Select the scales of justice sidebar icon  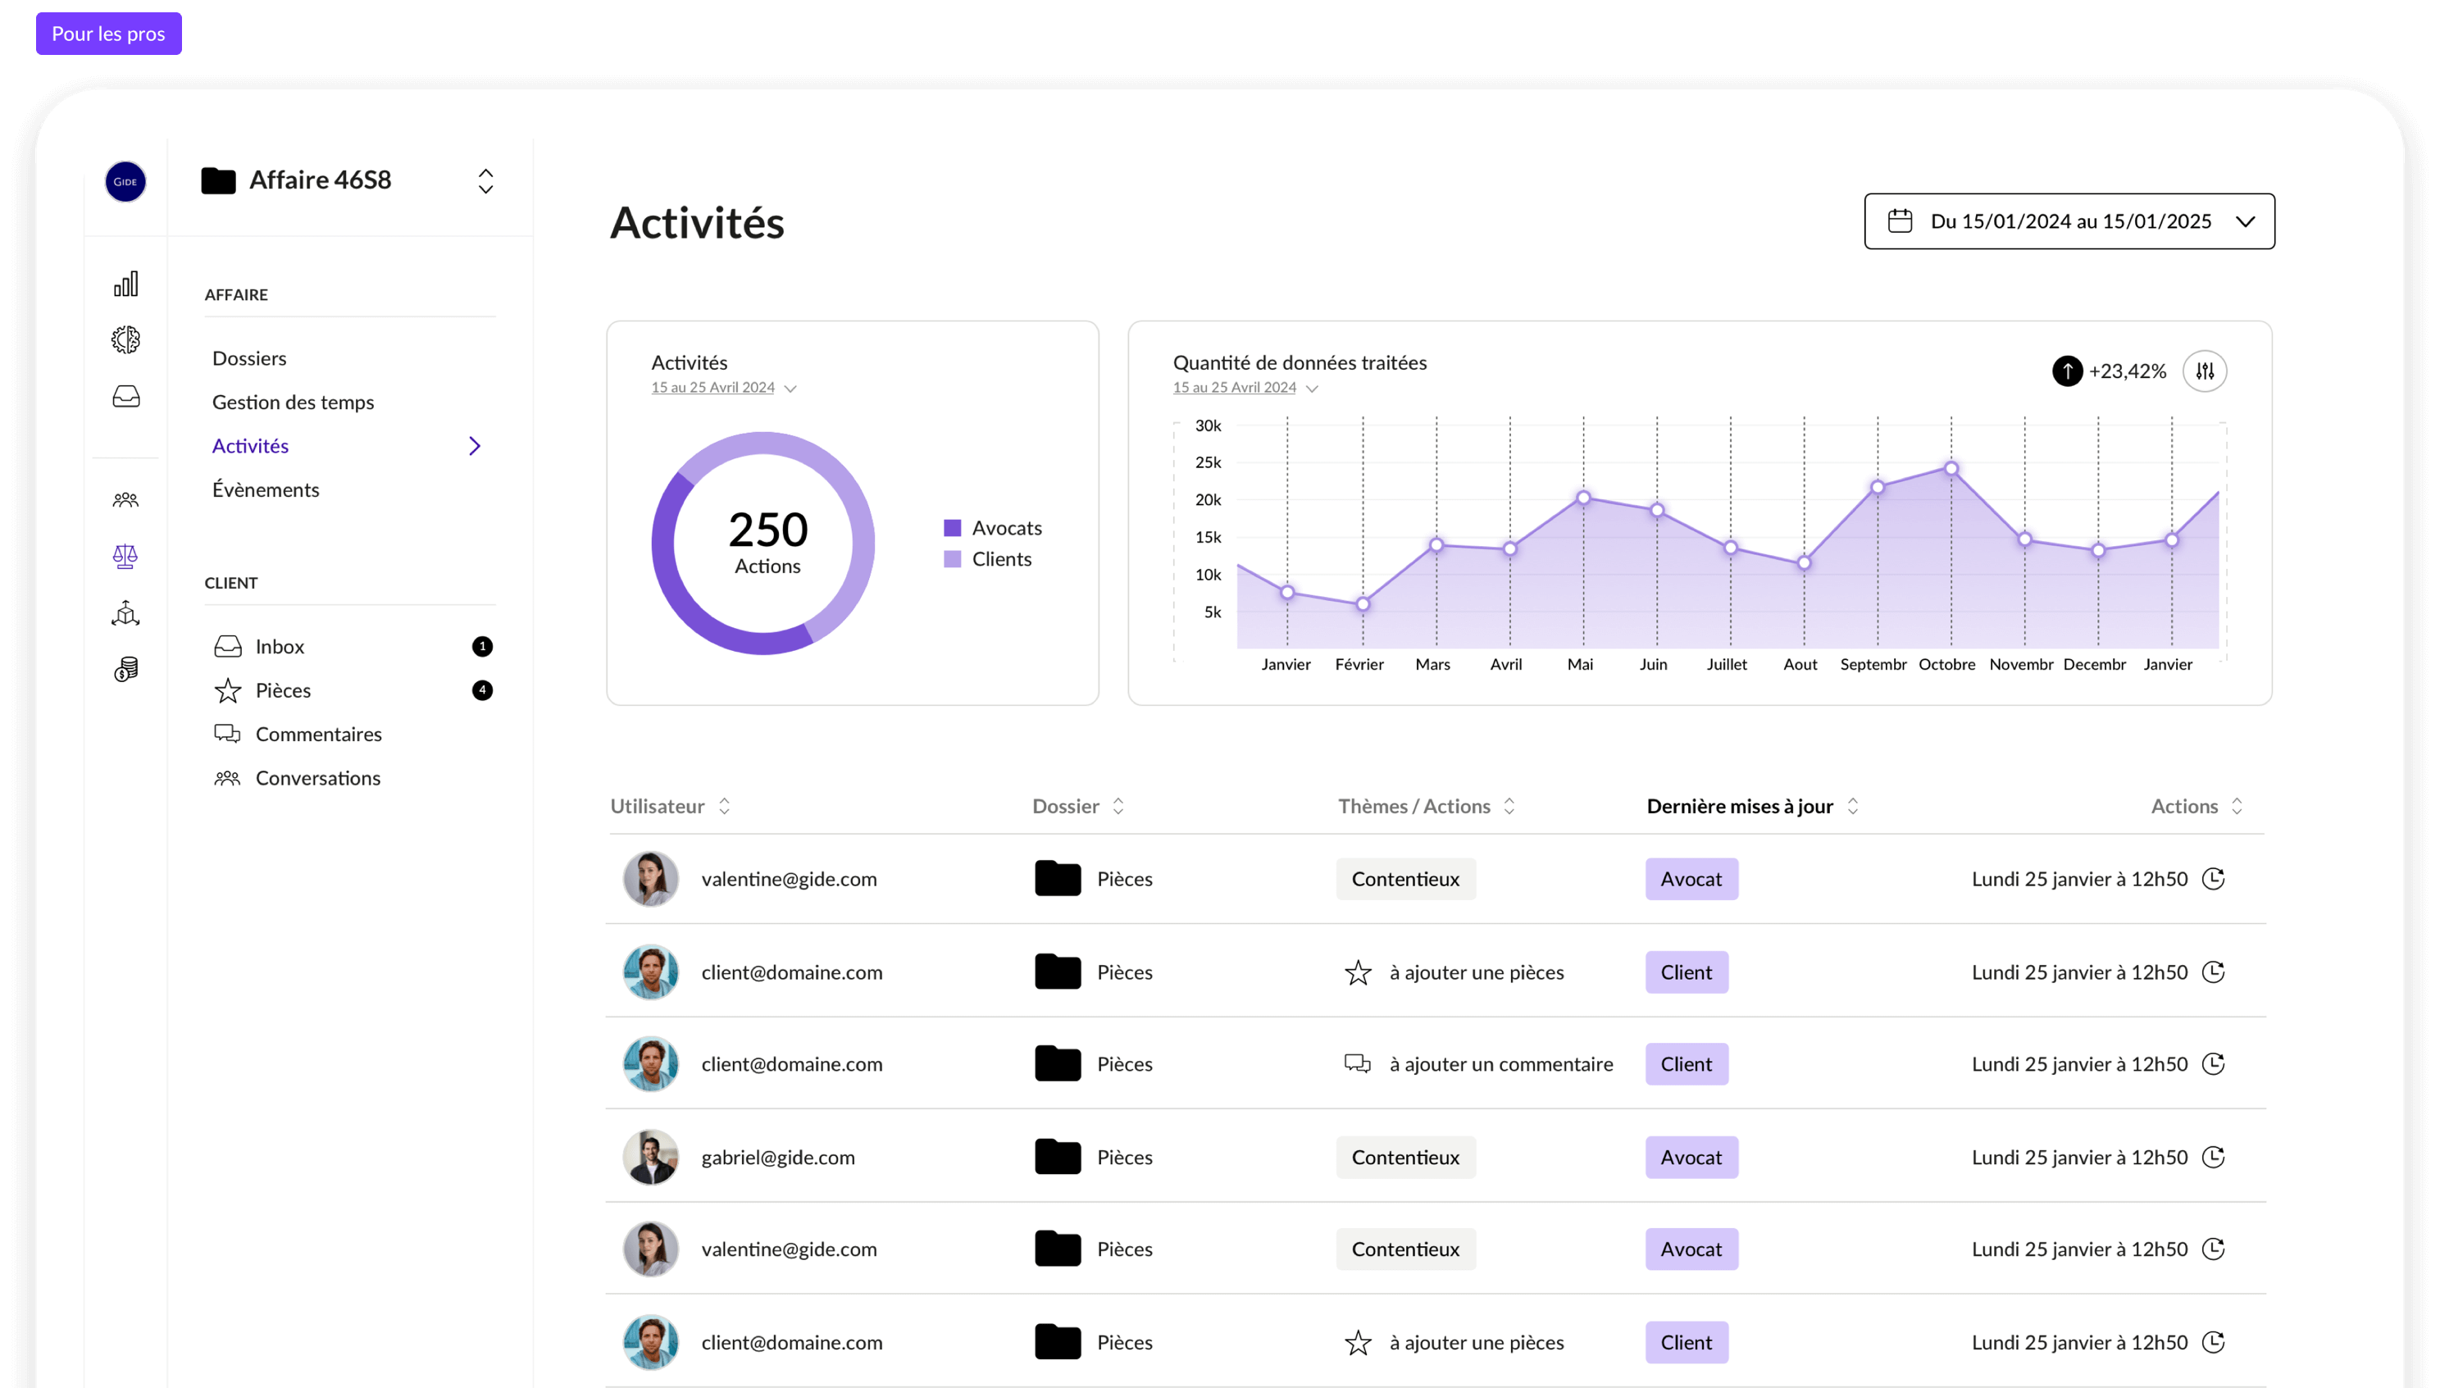point(125,556)
